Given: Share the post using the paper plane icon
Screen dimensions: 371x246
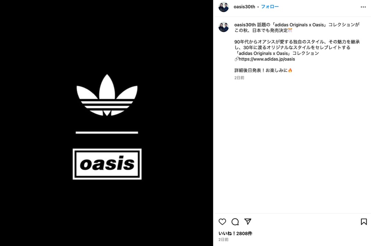Looking at the screenshot, I should [x=248, y=221].
